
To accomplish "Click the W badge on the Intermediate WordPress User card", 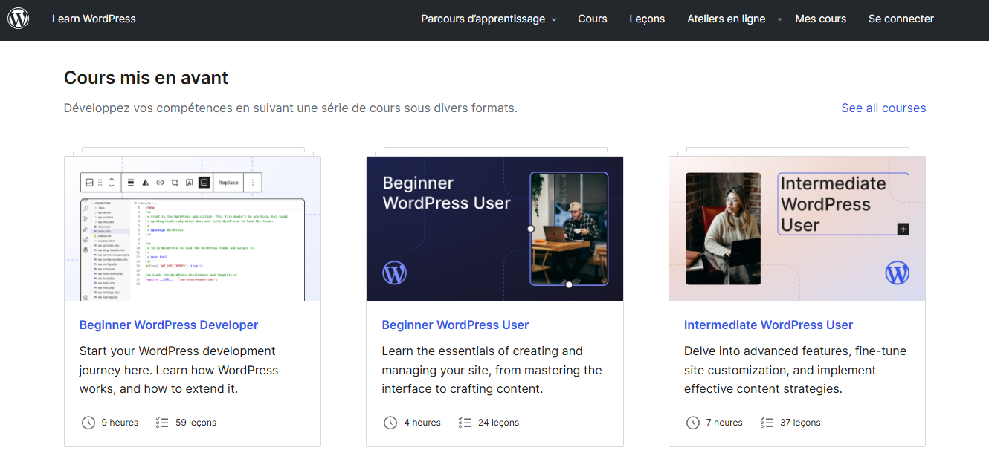I will tap(898, 273).
